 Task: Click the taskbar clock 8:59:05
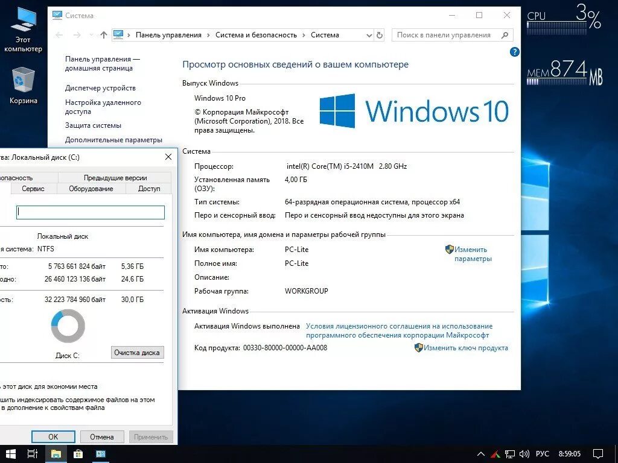(570, 454)
